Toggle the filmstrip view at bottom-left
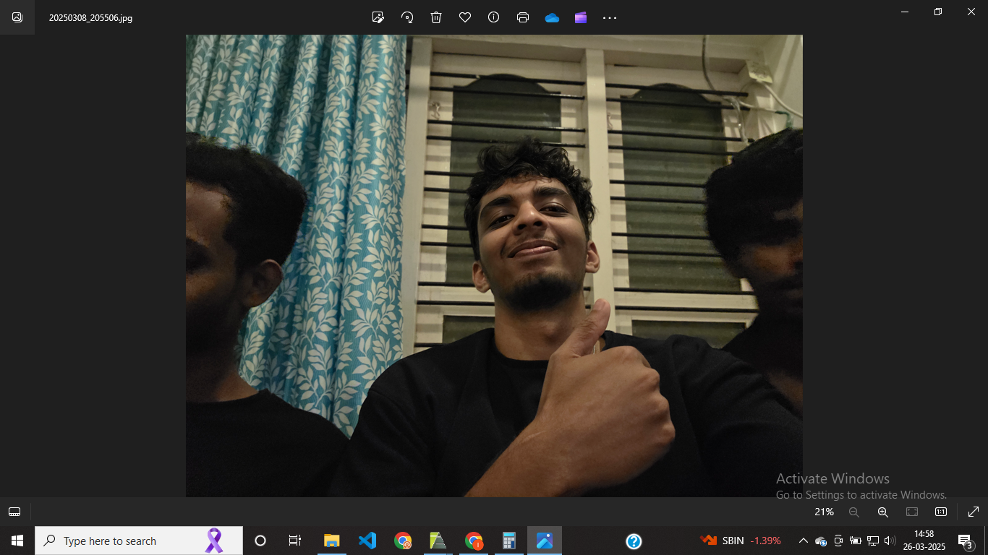The width and height of the screenshot is (988, 555). (14, 512)
